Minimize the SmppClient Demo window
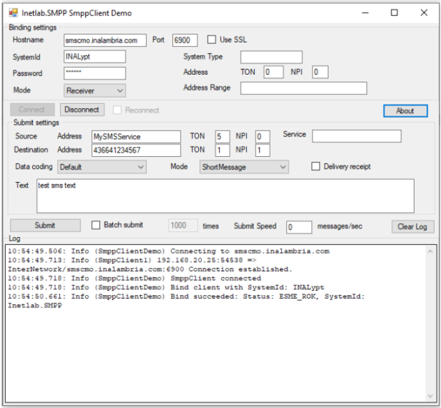The height and width of the screenshot is (408, 441). pyautogui.click(x=365, y=13)
